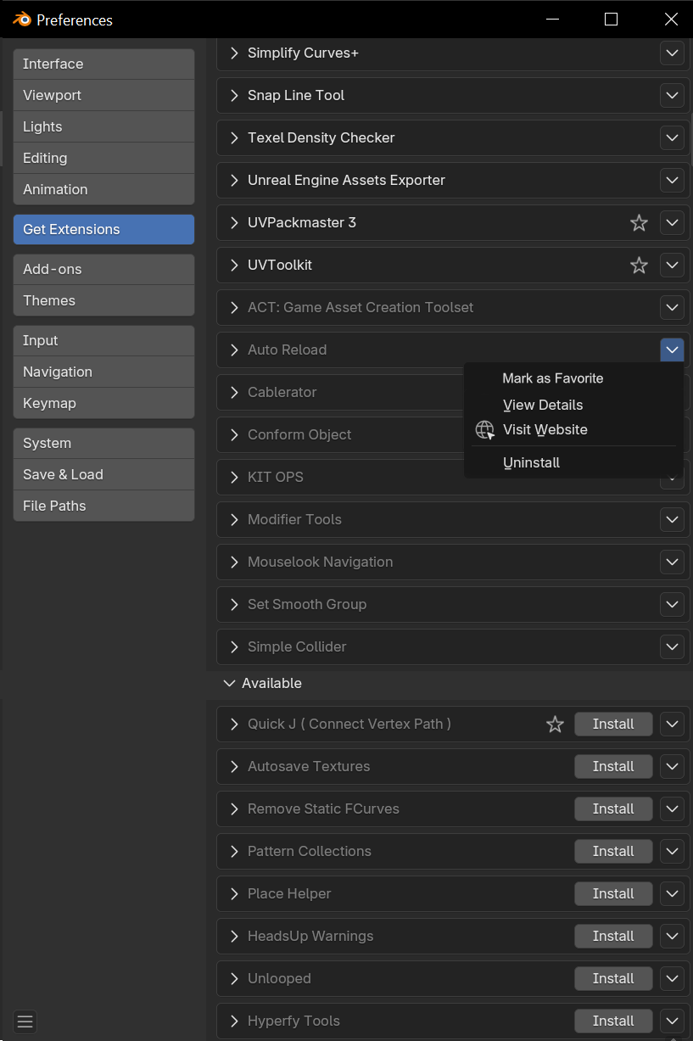Open the options dropdown for UVPackmaster 3
Image resolution: width=693 pixels, height=1041 pixels.
pos(672,222)
